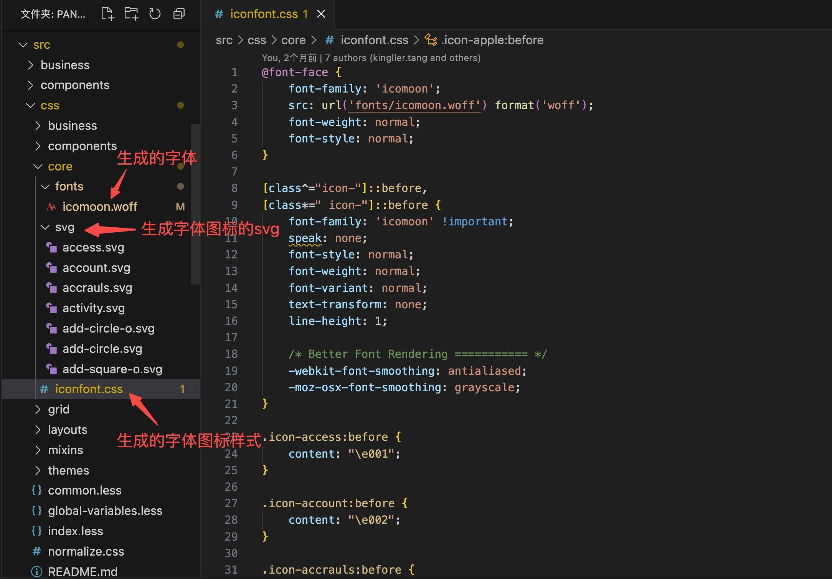Click .icon-apple:before breadcrumb symbol
Viewport: 832px width, 579px height.
492,40
